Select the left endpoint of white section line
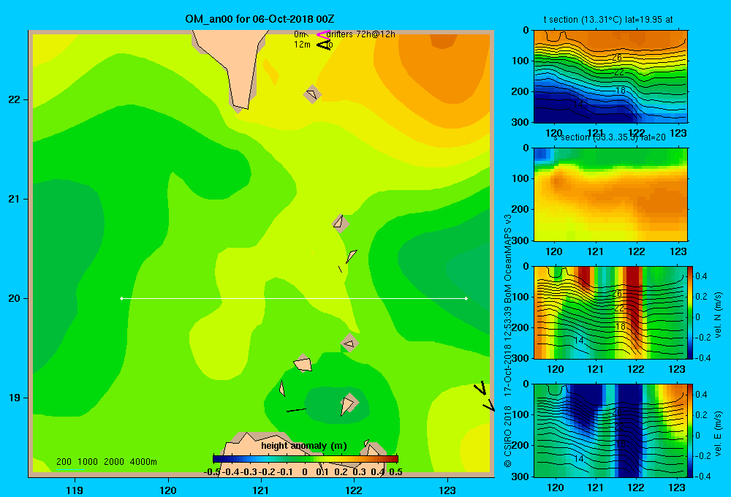This screenshot has height=497, width=731. click(x=121, y=298)
